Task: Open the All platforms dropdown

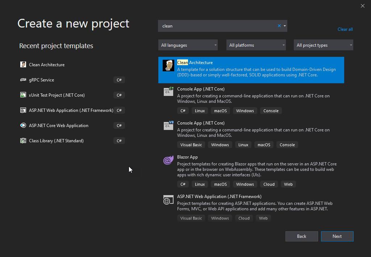Action: (x=256, y=45)
